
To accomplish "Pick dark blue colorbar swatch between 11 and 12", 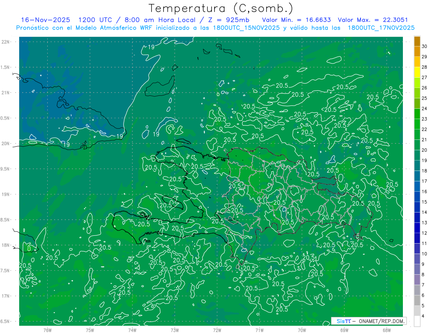I will tap(417, 238).
